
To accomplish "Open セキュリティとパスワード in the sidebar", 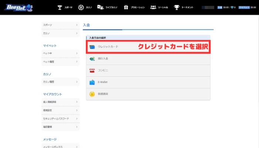I will (60, 119).
